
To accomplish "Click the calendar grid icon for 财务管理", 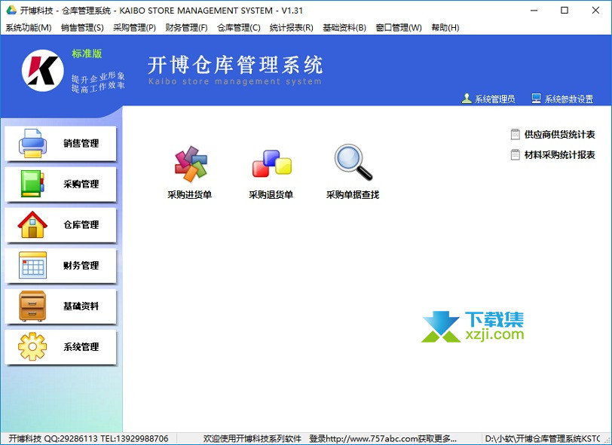I will (33, 265).
